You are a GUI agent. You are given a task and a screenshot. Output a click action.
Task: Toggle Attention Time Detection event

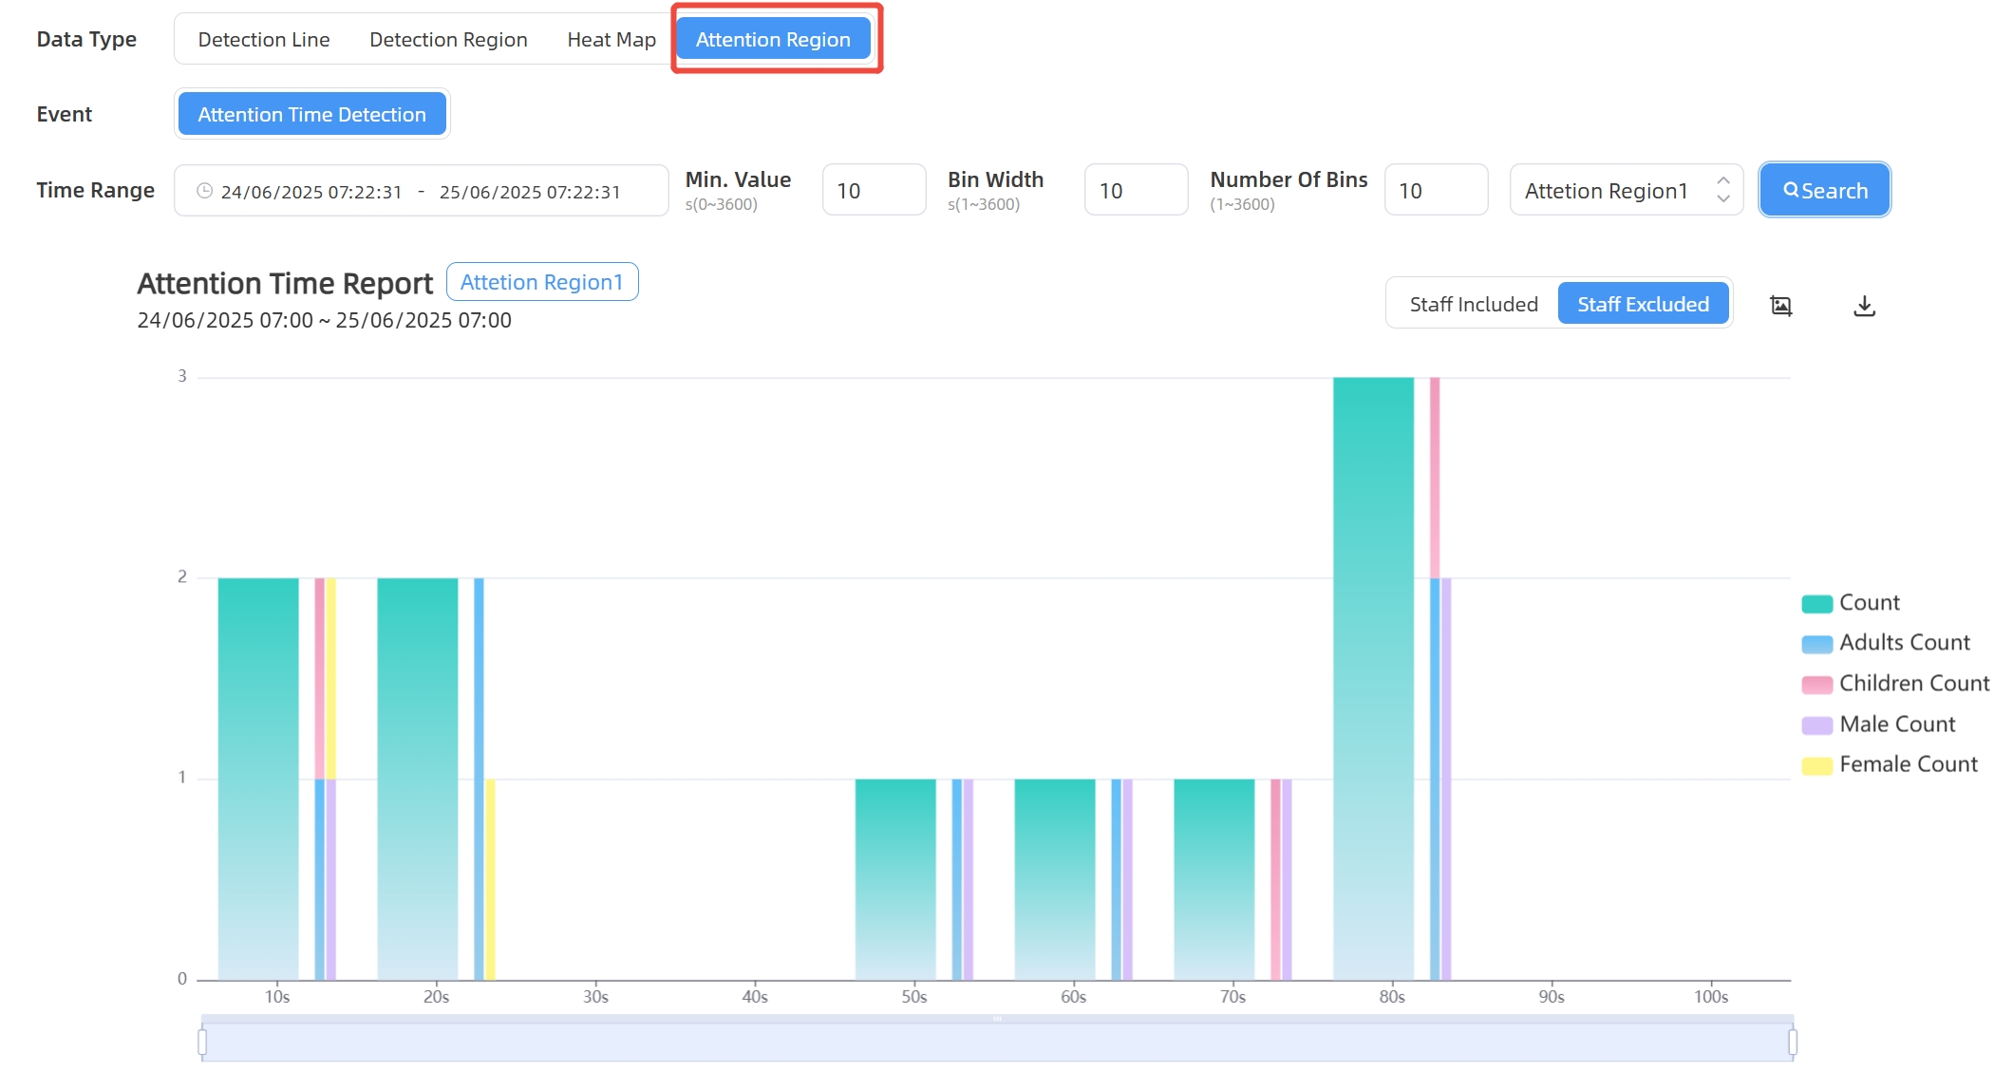(x=311, y=114)
